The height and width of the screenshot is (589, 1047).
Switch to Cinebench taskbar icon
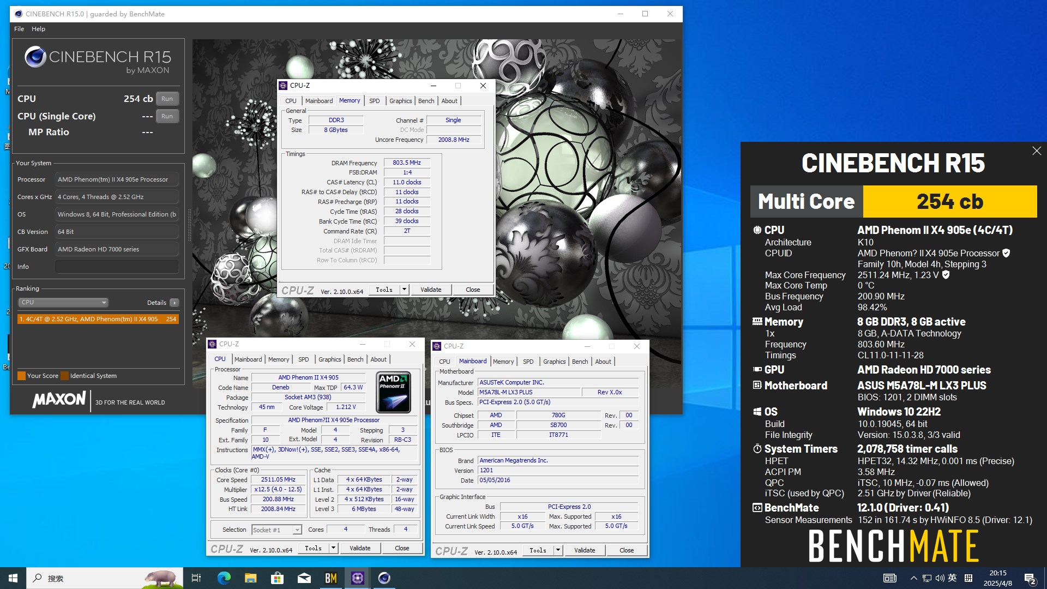pos(384,578)
